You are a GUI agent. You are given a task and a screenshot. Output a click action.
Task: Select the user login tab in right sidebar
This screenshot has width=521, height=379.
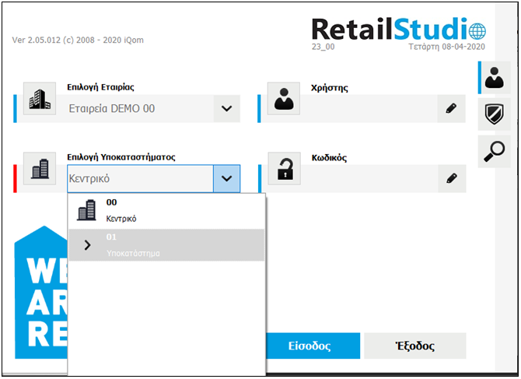coord(493,79)
